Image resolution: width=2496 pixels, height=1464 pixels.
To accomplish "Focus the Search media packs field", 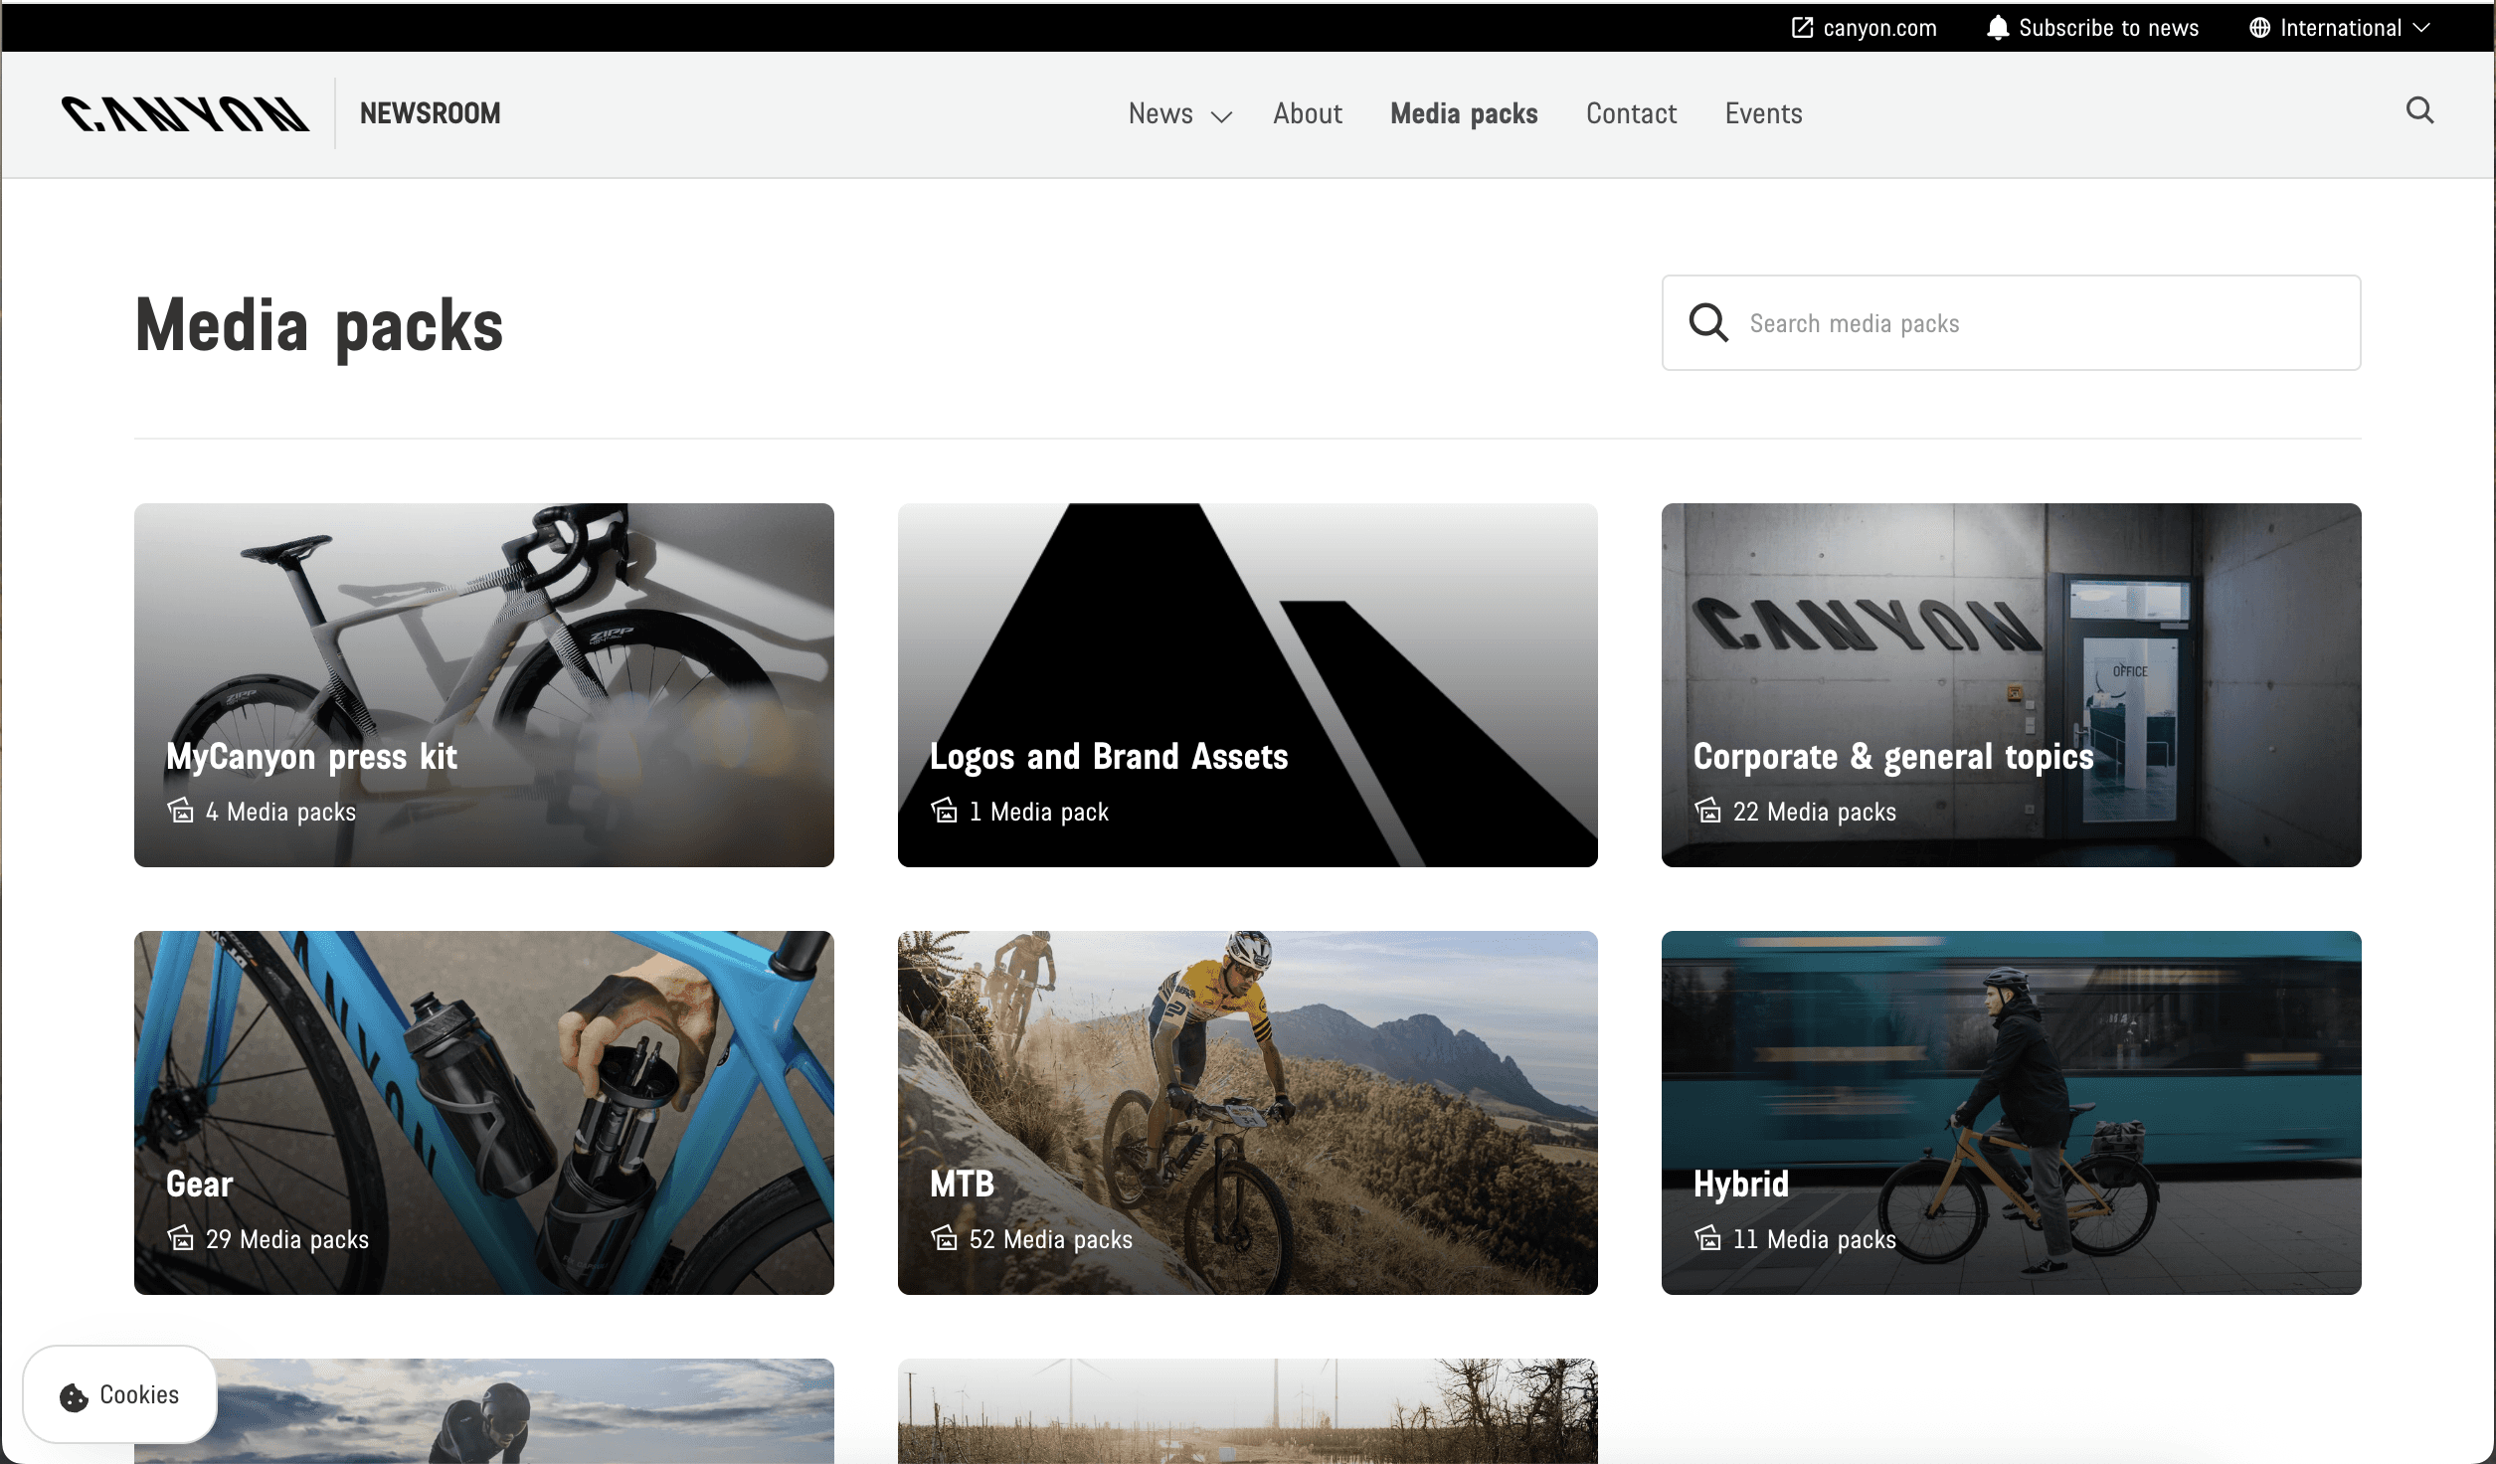I will pyautogui.click(x=2011, y=322).
